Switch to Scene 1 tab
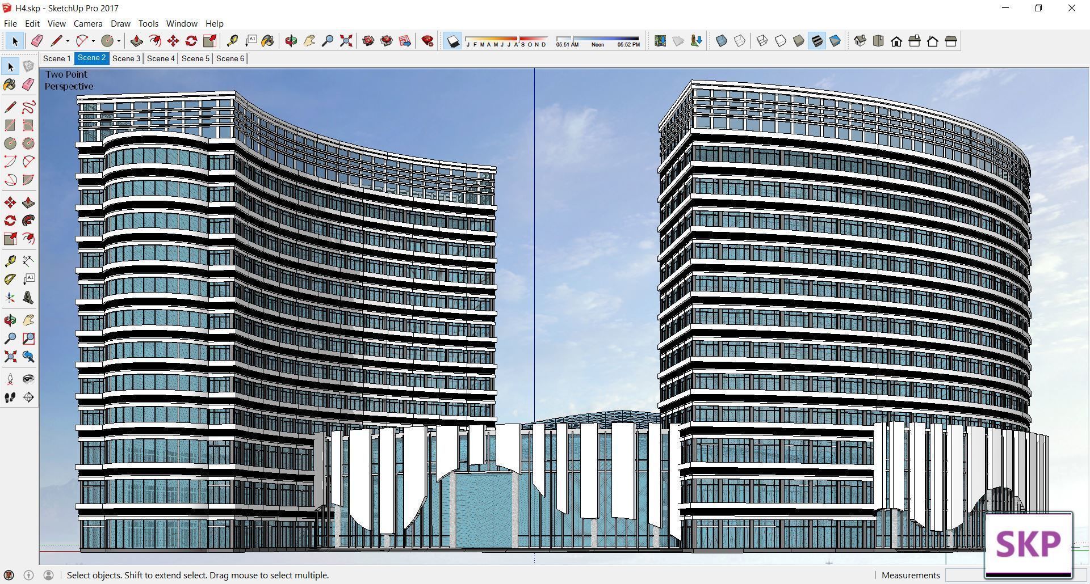 57,58
